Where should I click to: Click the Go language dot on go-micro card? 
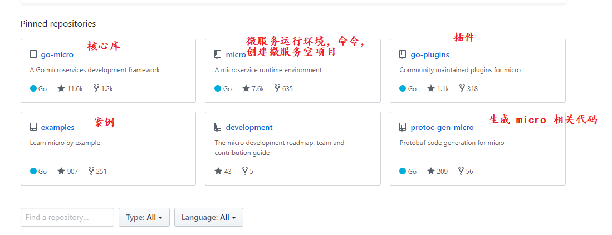33,88
